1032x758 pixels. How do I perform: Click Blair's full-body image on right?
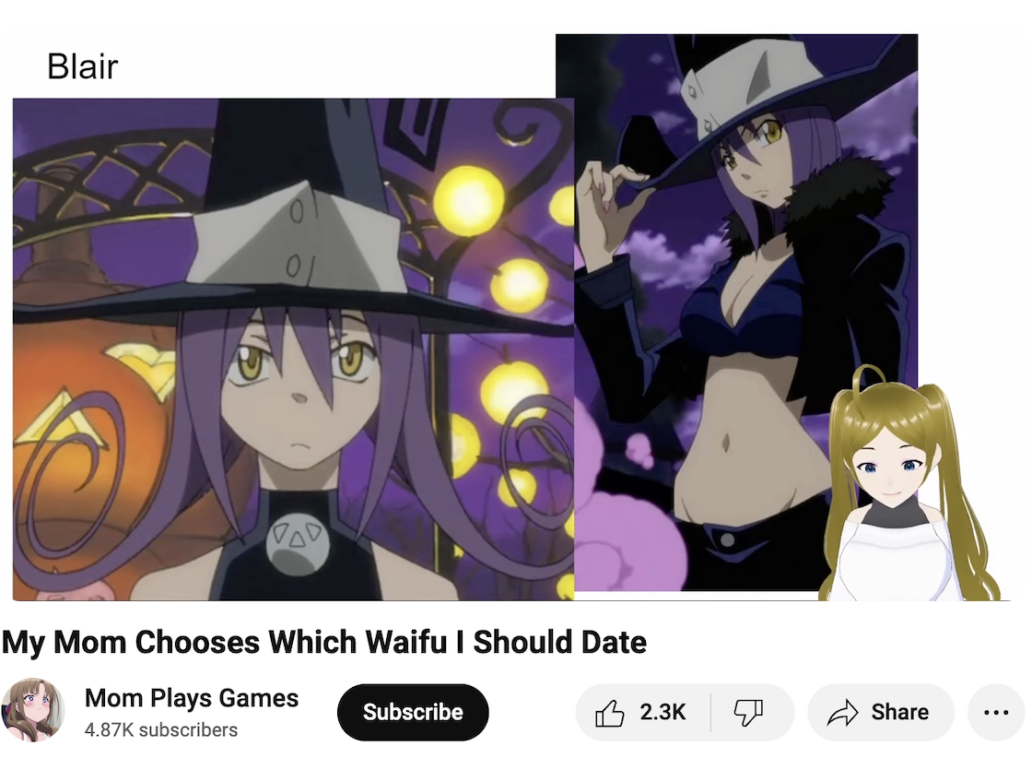point(736,313)
